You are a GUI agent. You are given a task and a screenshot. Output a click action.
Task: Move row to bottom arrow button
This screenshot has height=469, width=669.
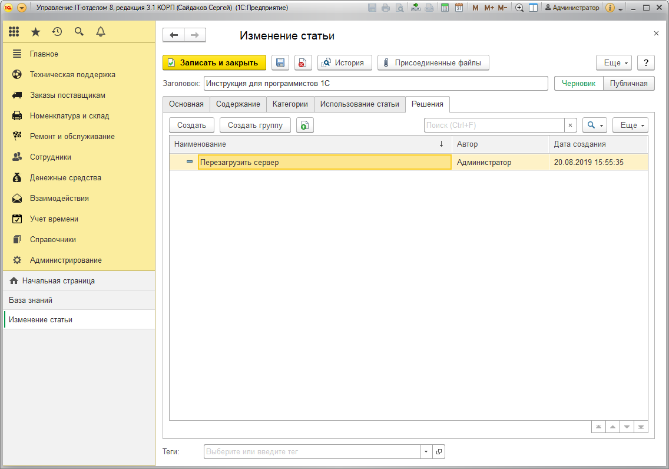pyautogui.click(x=641, y=427)
